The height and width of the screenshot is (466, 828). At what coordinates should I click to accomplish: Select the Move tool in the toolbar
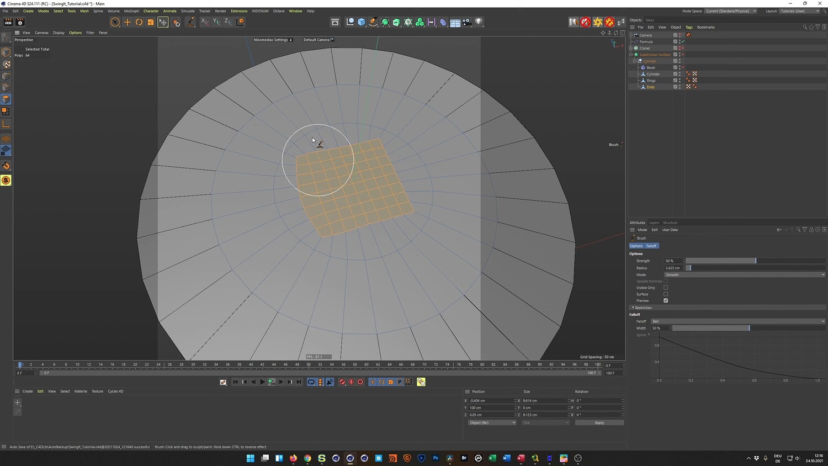(128, 22)
